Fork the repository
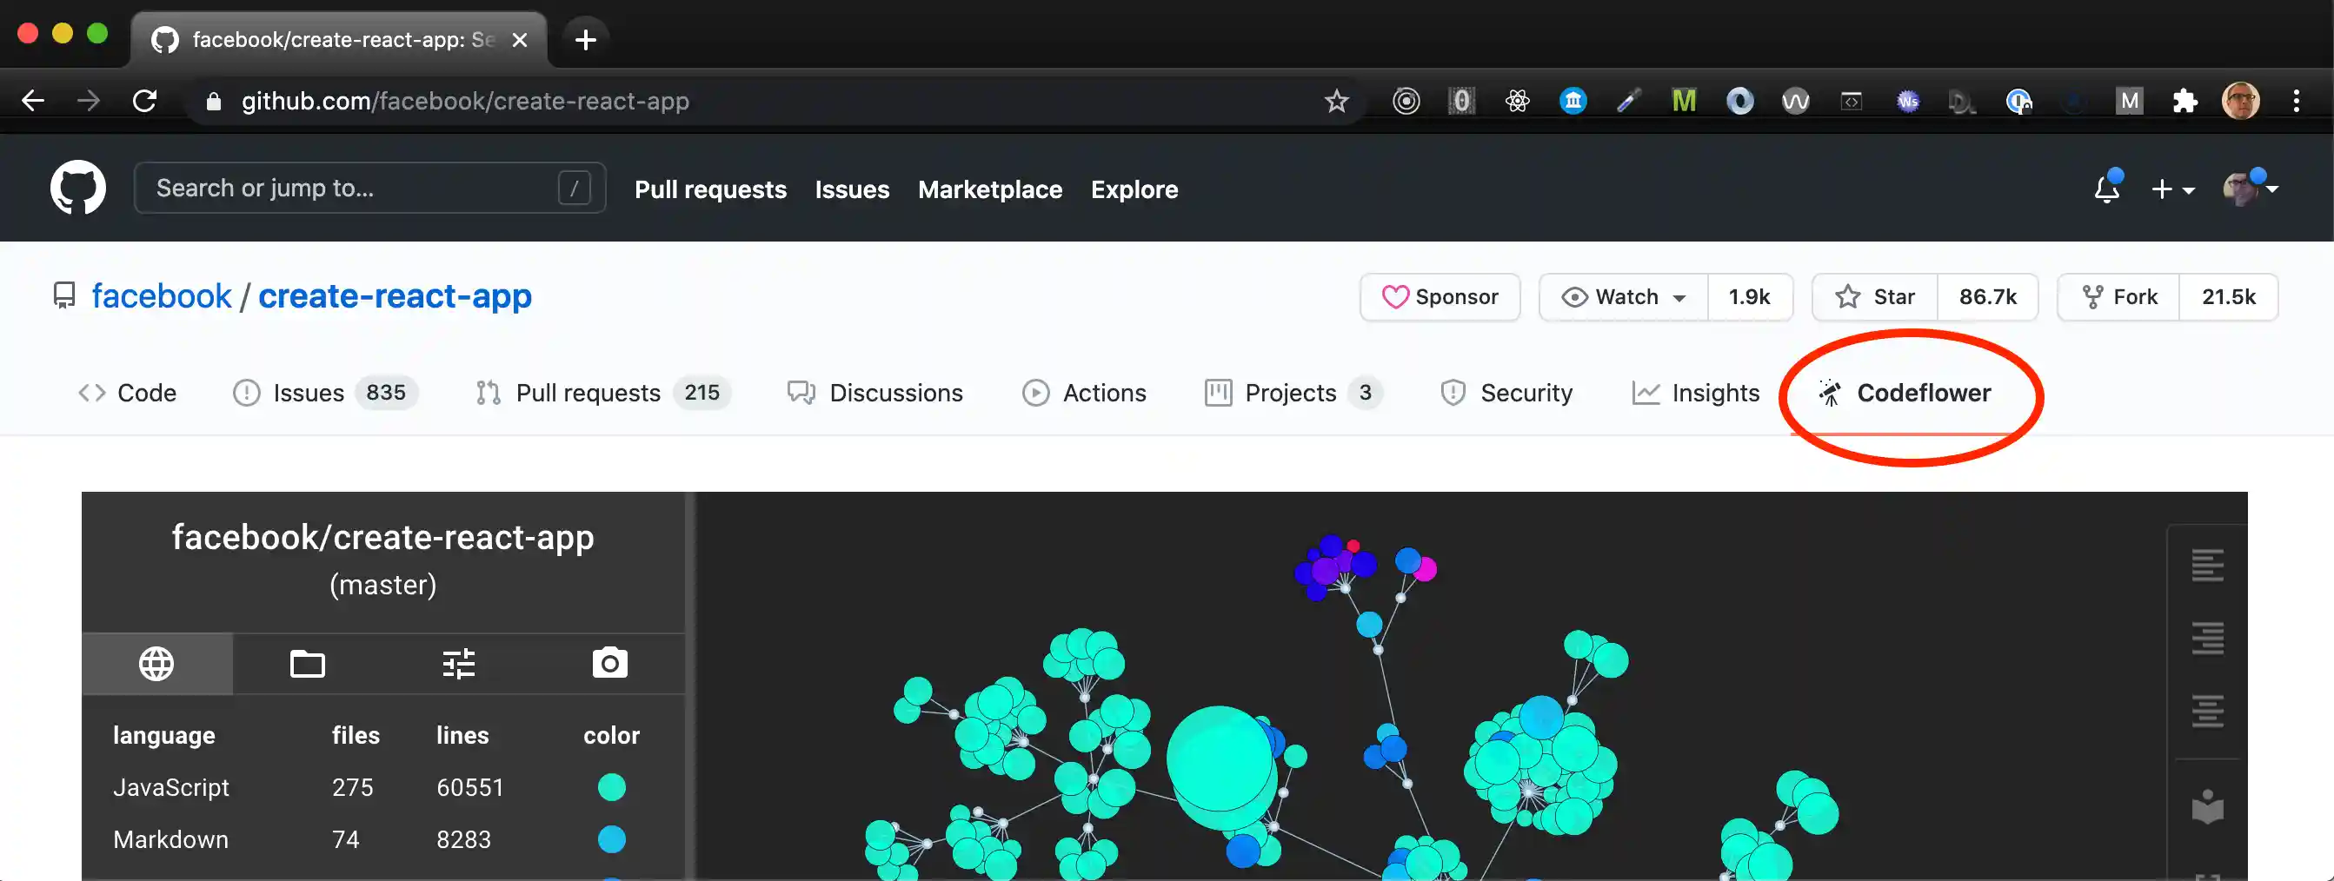Viewport: 2334px width, 881px height. tap(2118, 297)
